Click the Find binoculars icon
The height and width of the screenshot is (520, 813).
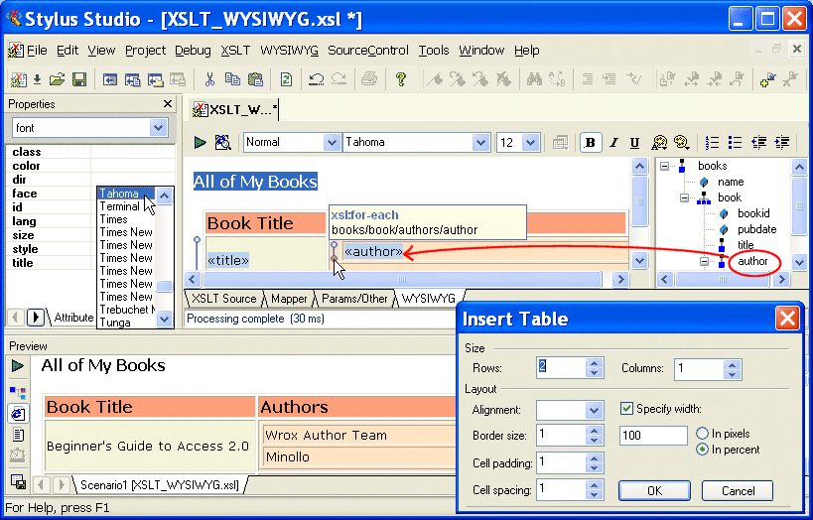(x=534, y=79)
